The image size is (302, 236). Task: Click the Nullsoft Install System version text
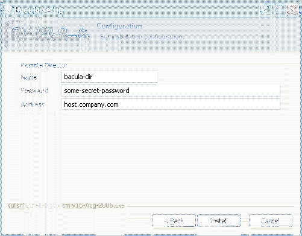coord(66,206)
